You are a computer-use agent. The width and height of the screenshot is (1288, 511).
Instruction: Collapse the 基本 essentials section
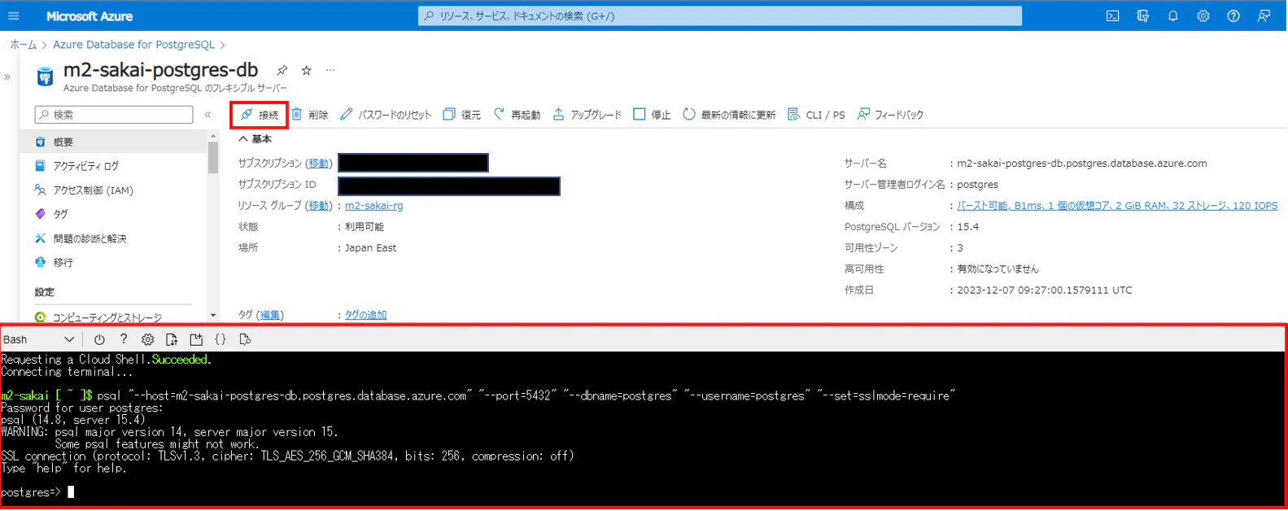tap(255, 139)
